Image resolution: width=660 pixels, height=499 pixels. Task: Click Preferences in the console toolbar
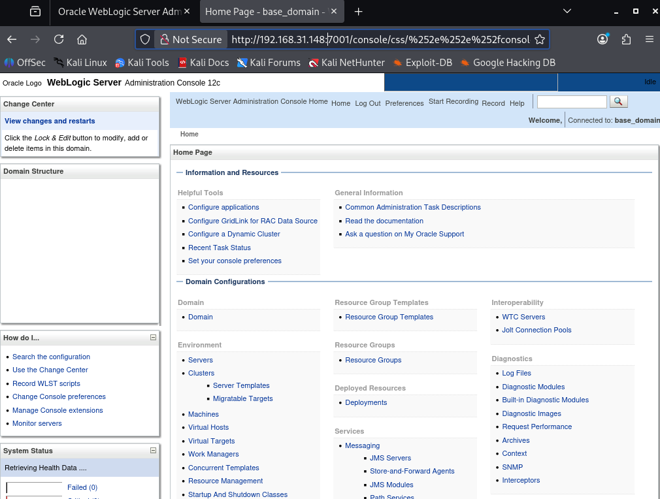coord(404,103)
